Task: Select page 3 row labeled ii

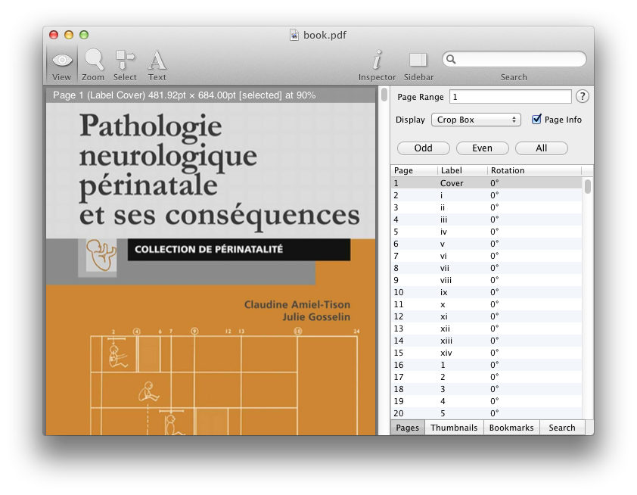Action: click(x=486, y=207)
